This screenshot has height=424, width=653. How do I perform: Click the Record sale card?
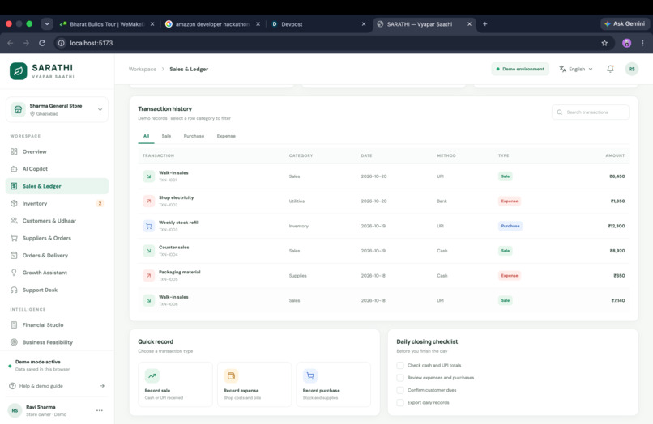pyautogui.click(x=175, y=384)
